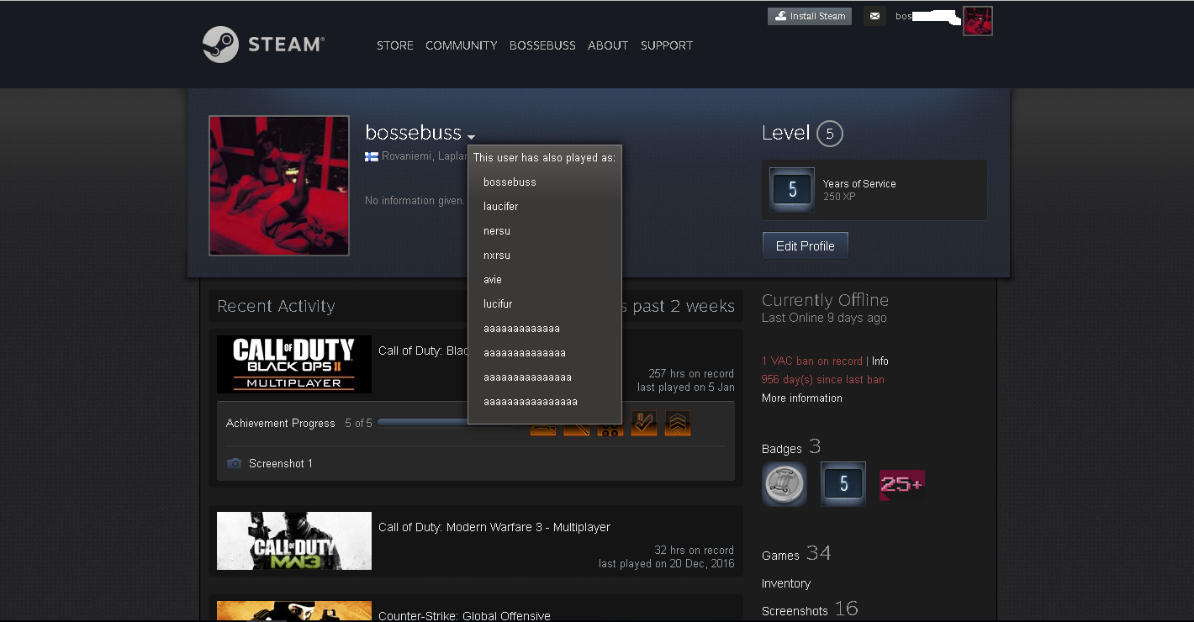Screen dimensions: 1194x622
Task: Open the BOSSEBUSS menu
Action: click(542, 45)
